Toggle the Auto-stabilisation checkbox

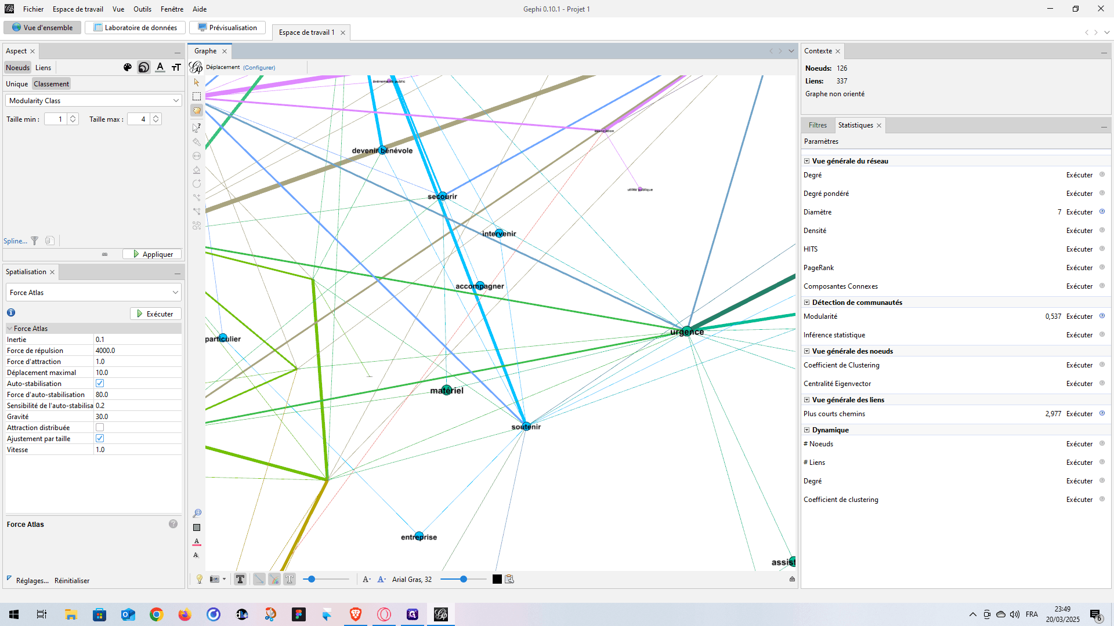click(100, 383)
